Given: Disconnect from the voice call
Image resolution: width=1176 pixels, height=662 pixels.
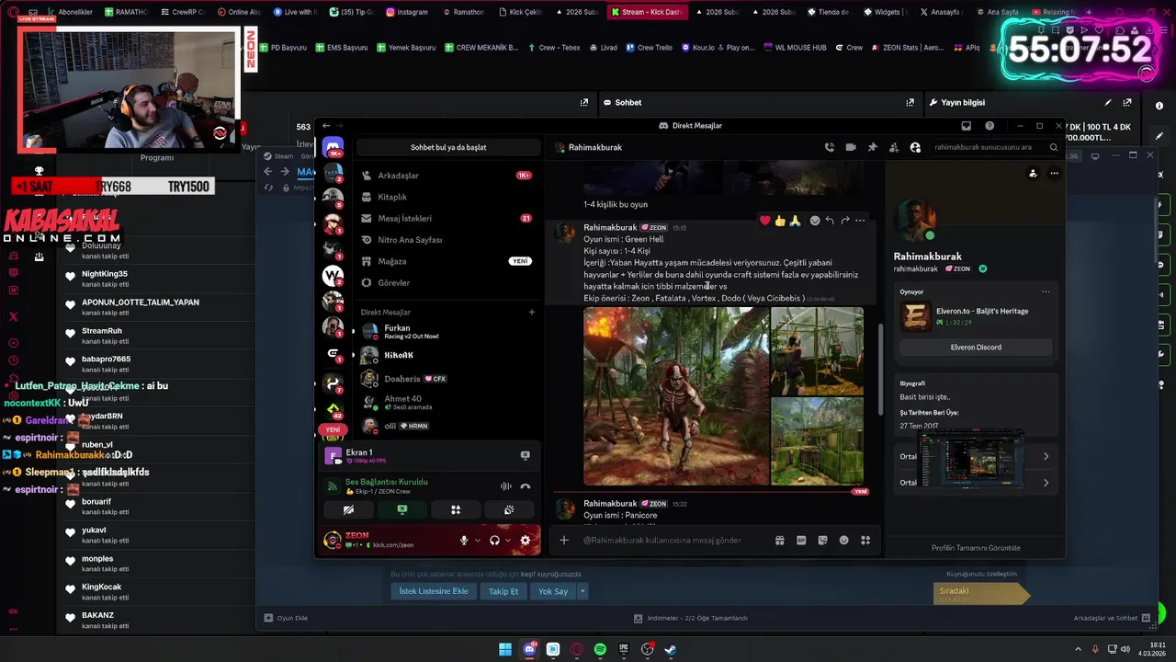Looking at the screenshot, I should (x=526, y=486).
